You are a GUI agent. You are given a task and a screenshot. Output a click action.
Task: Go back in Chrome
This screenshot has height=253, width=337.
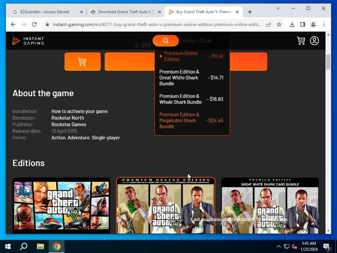(13, 24)
